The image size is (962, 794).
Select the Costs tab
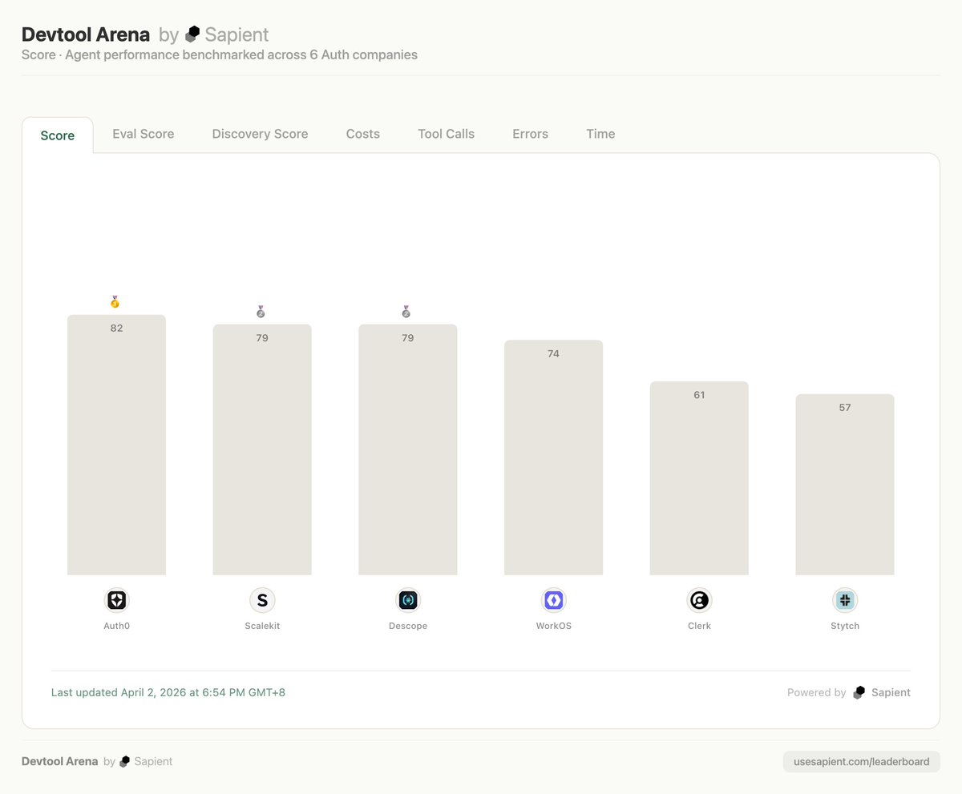(363, 134)
